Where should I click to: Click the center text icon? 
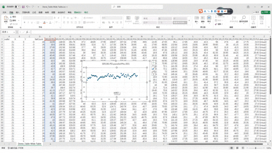pyautogui.click(x=68, y=23)
